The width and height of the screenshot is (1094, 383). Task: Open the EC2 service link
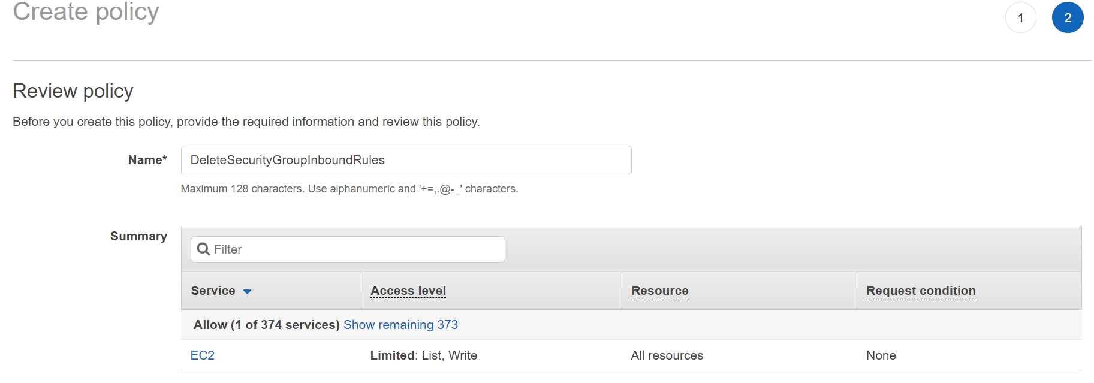(202, 355)
